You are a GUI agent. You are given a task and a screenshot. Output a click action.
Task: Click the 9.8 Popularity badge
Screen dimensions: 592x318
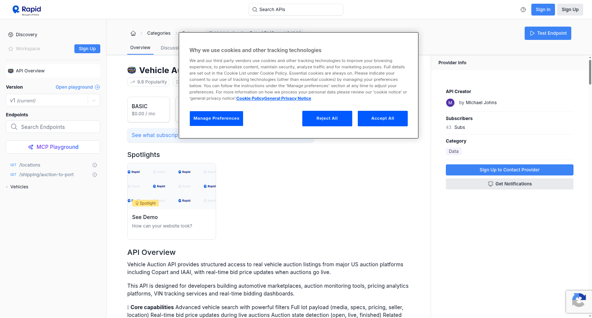(148, 82)
